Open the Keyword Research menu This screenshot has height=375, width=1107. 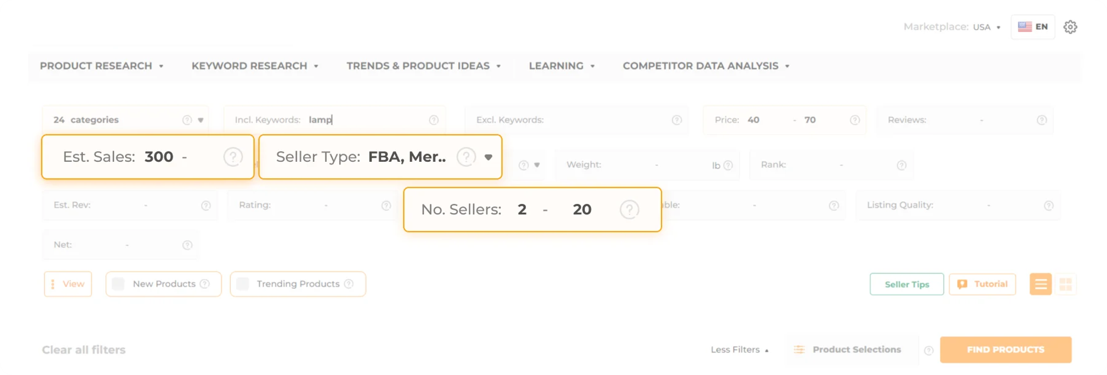255,66
